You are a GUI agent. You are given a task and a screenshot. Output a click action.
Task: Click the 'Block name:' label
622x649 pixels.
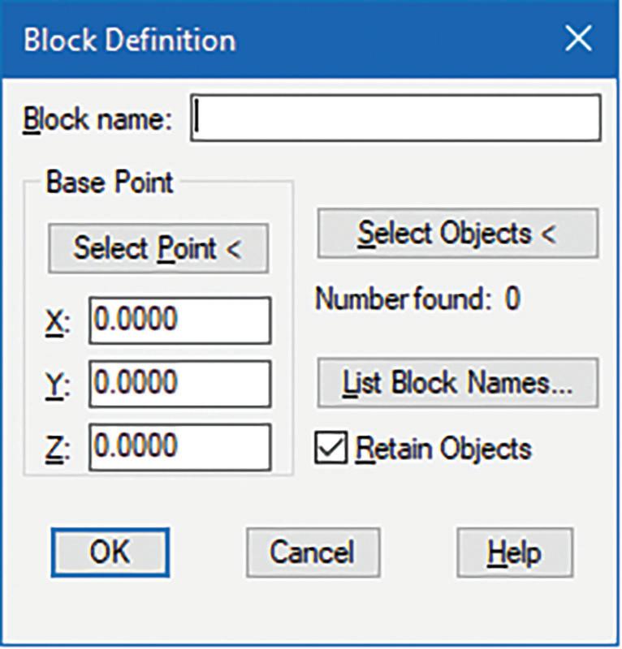(98, 119)
